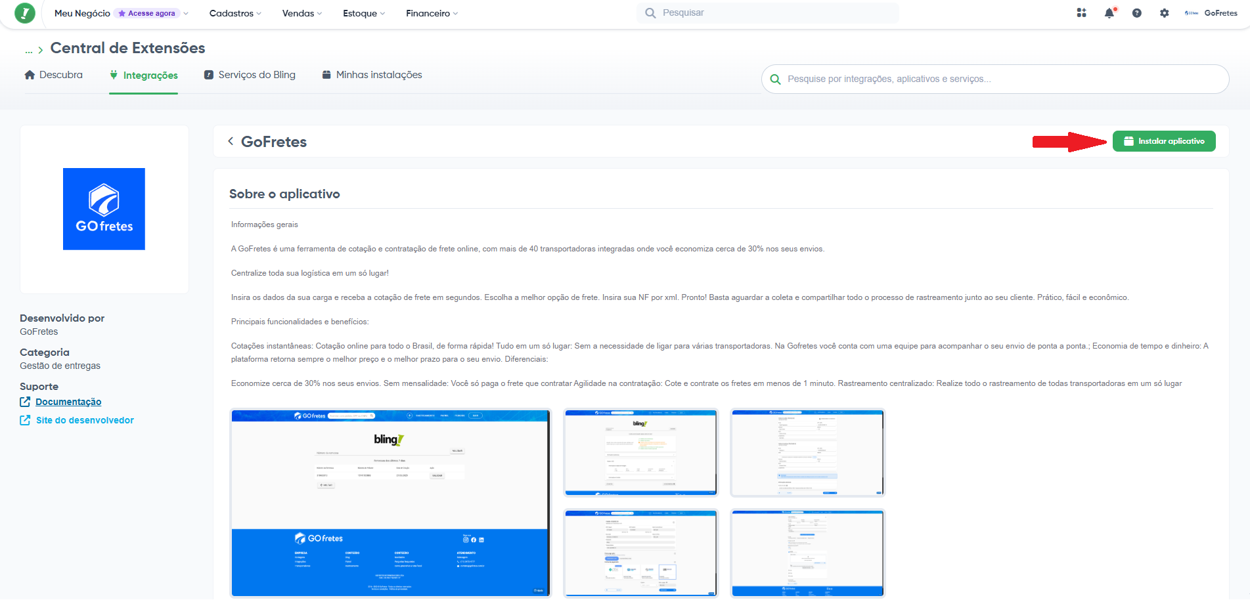Click the green Bling logo icon
The image size is (1250, 600).
[24, 13]
